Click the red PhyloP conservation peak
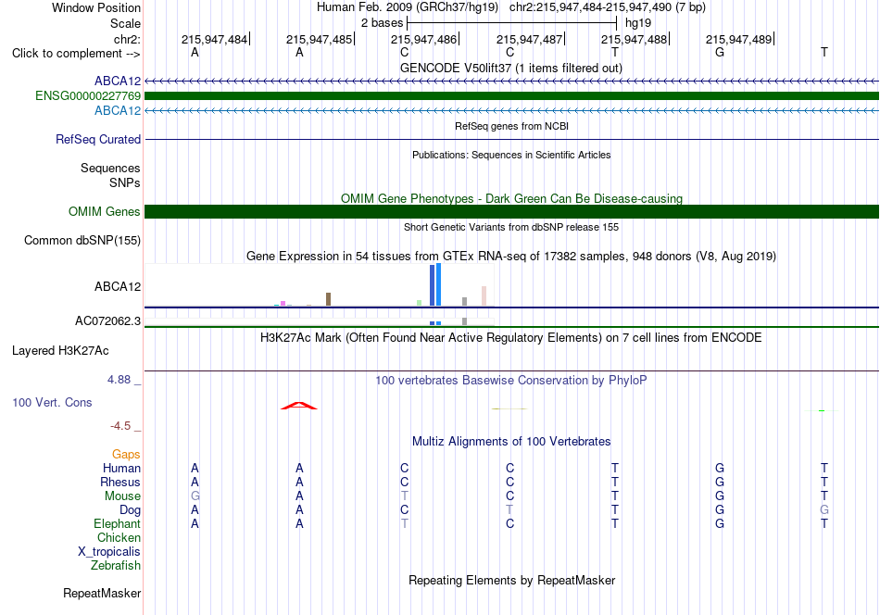This screenshot has height=615, width=880. (x=299, y=406)
